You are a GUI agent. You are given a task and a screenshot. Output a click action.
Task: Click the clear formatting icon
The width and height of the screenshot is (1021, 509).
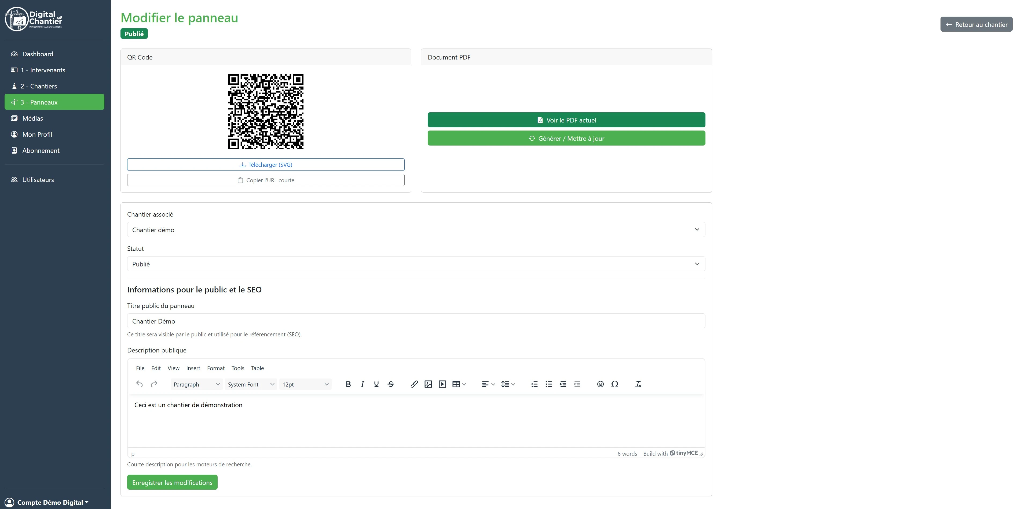click(x=638, y=384)
